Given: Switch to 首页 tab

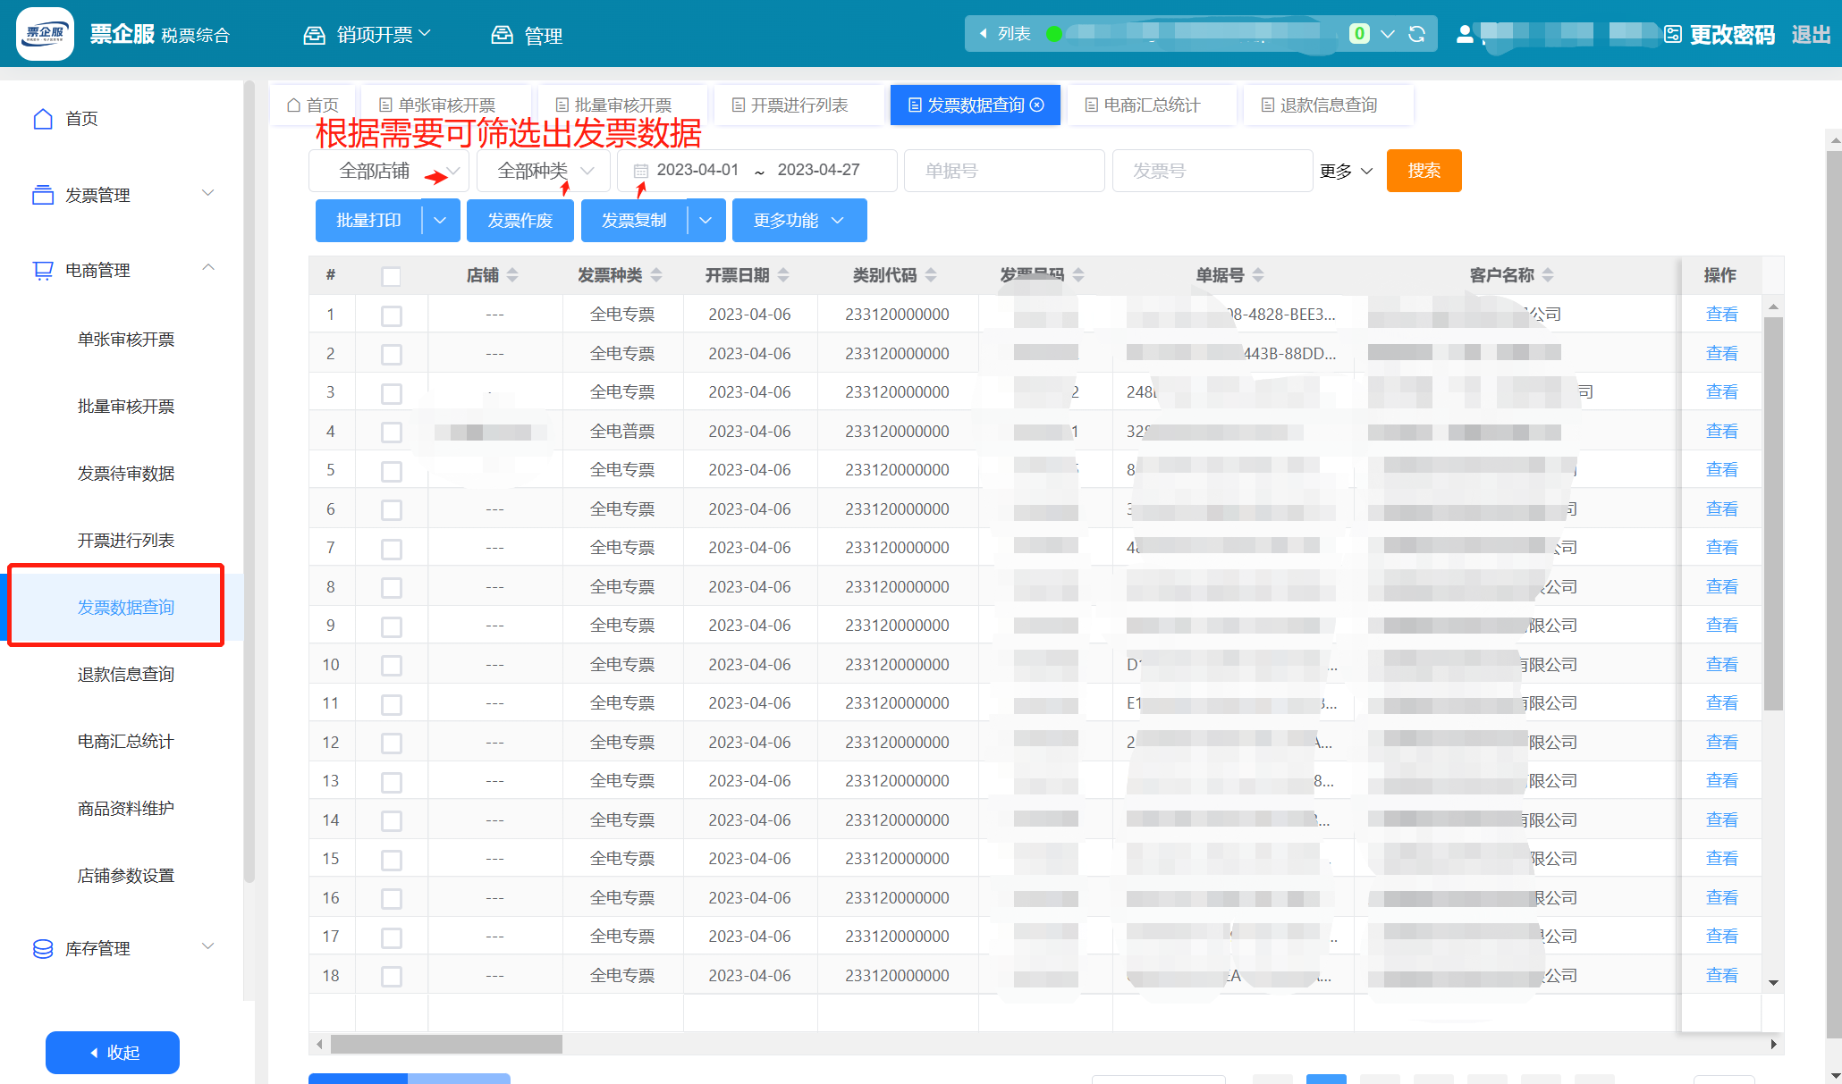Looking at the screenshot, I should click(313, 105).
